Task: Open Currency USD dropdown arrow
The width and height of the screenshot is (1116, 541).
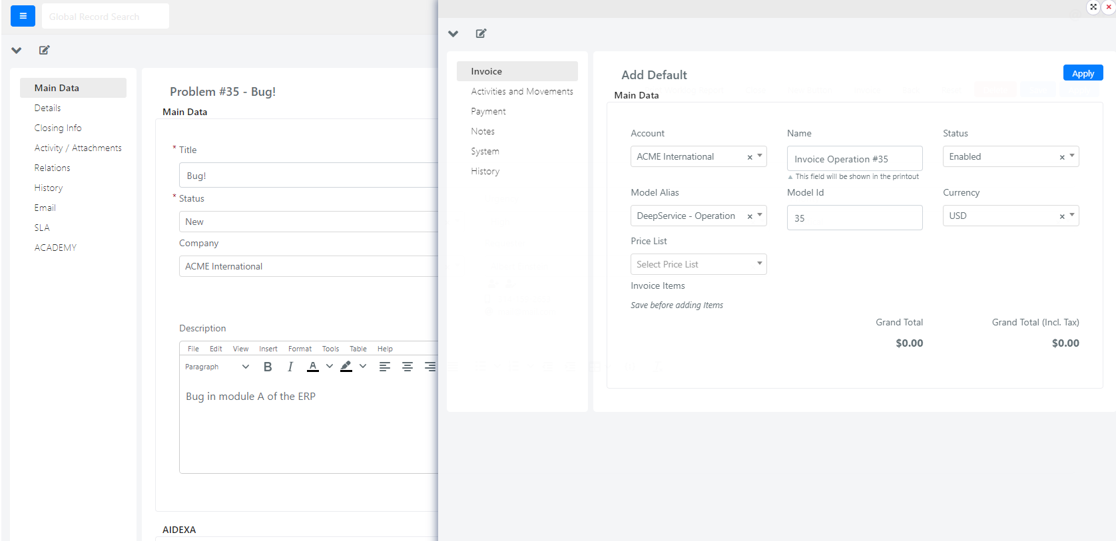Action: (x=1072, y=215)
